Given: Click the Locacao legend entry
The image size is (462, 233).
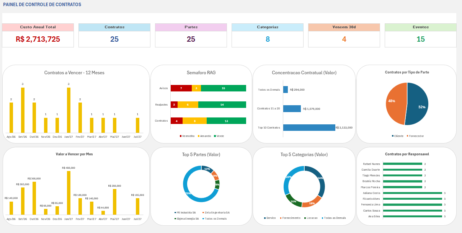Looking at the screenshot, I should tap(310, 218).
